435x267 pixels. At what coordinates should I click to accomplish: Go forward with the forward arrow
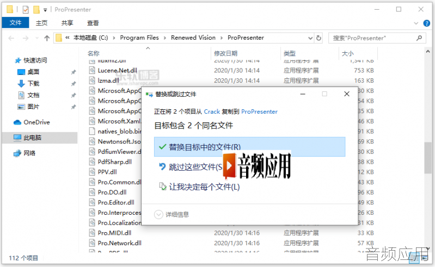pyautogui.click(x=26, y=38)
